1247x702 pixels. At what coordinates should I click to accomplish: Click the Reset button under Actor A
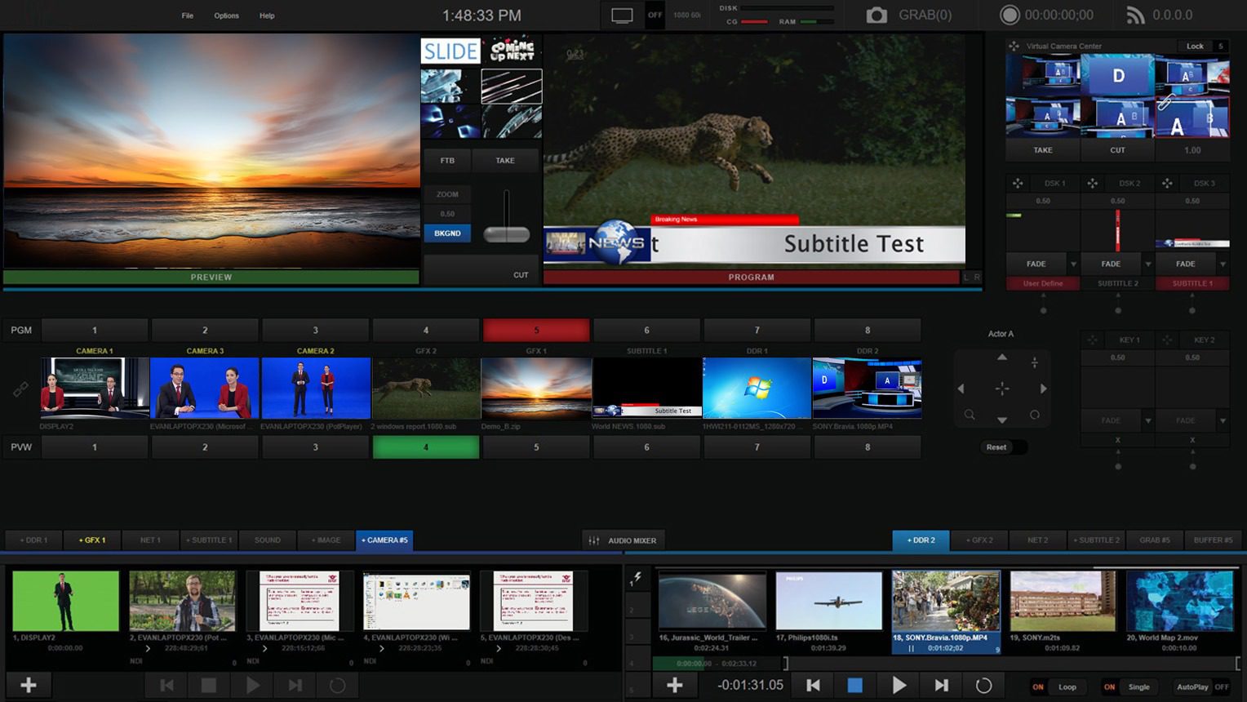point(996,447)
